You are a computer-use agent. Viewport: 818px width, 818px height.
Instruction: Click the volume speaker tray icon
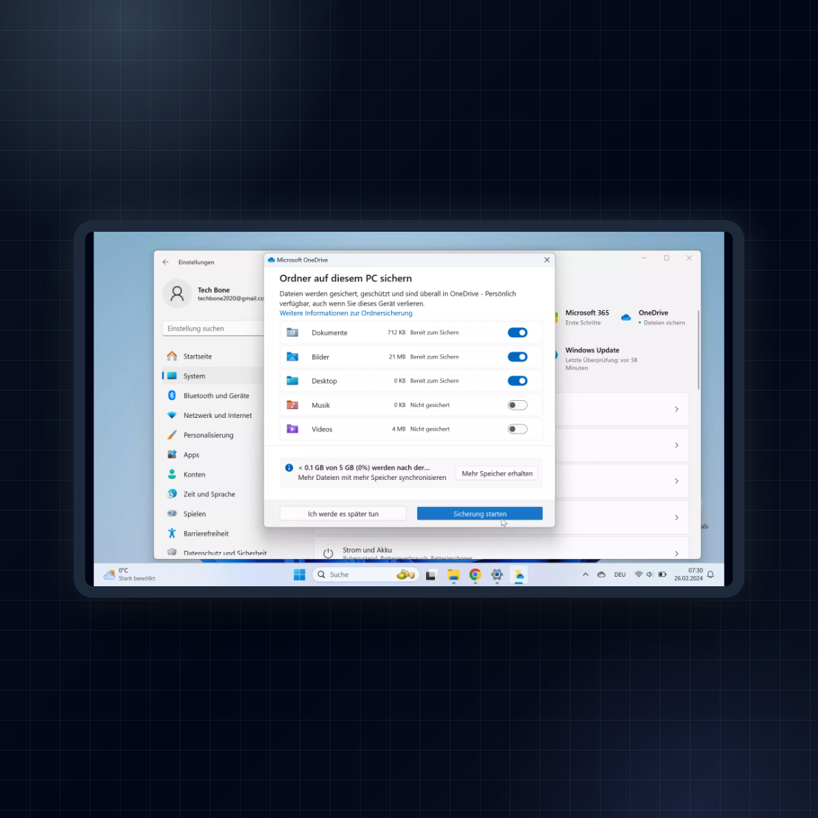tap(650, 575)
